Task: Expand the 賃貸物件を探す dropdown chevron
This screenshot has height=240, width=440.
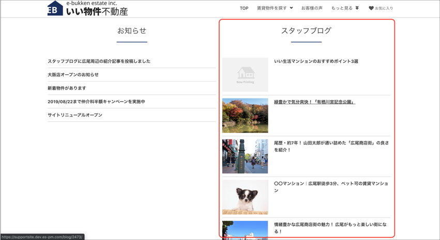Action: pyautogui.click(x=291, y=8)
